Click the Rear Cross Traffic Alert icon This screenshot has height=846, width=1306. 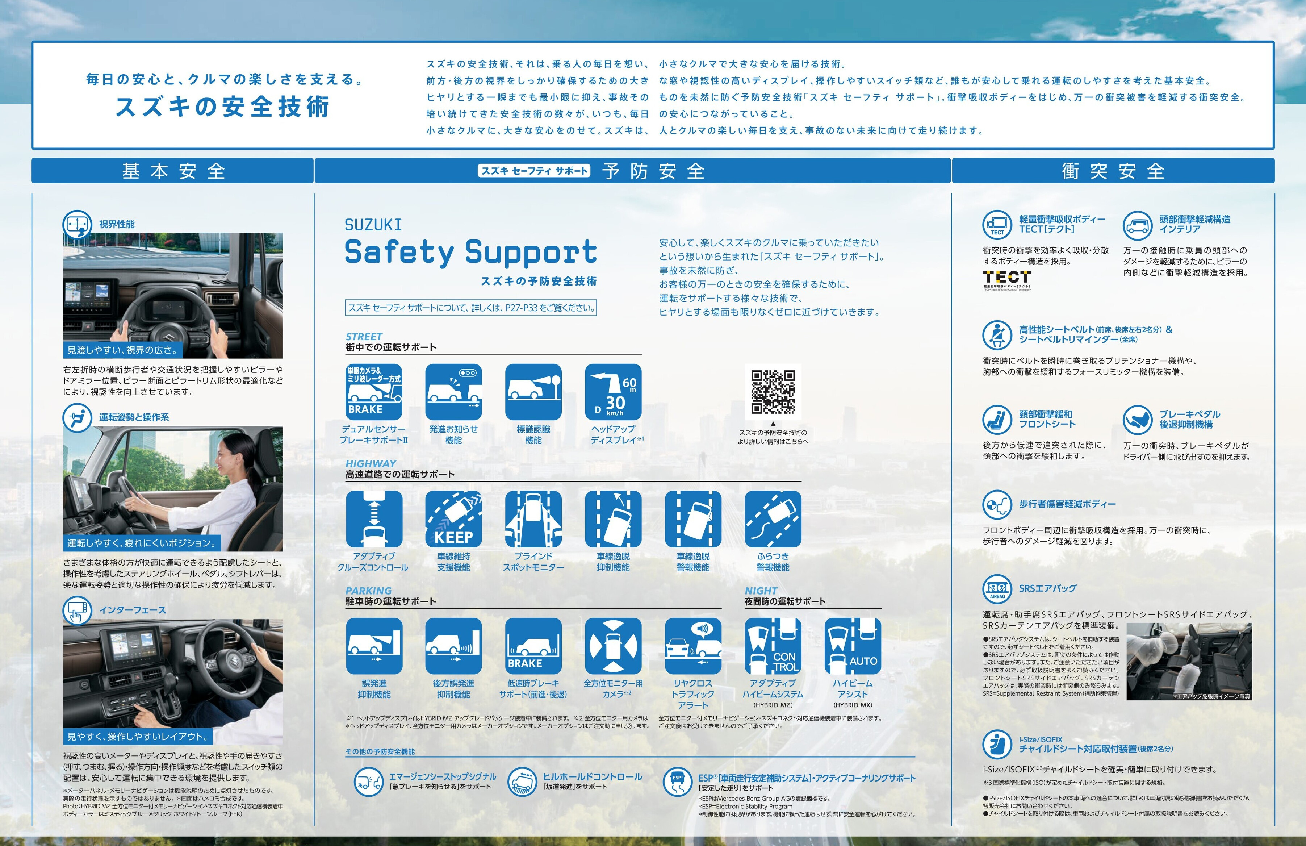pyautogui.click(x=692, y=646)
